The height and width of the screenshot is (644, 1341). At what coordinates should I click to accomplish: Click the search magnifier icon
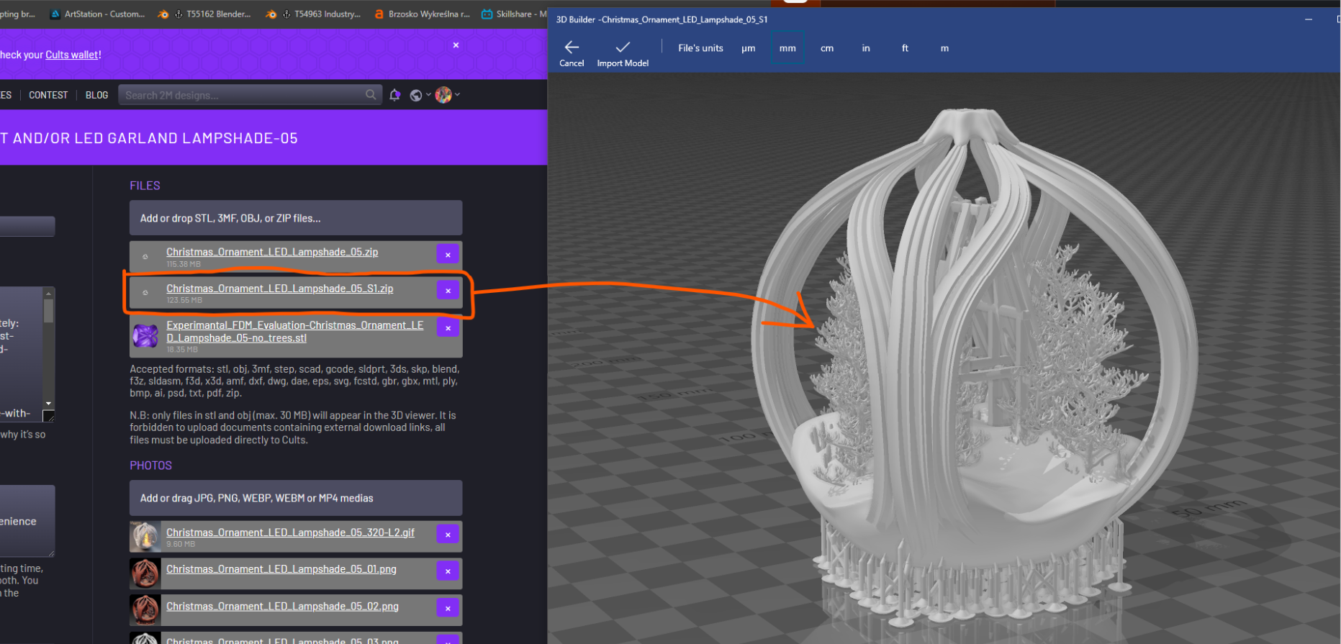pyautogui.click(x=371, y=94)
